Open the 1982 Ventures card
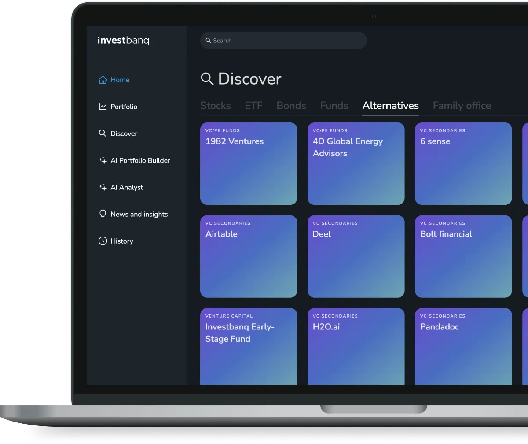 point(249,163)
